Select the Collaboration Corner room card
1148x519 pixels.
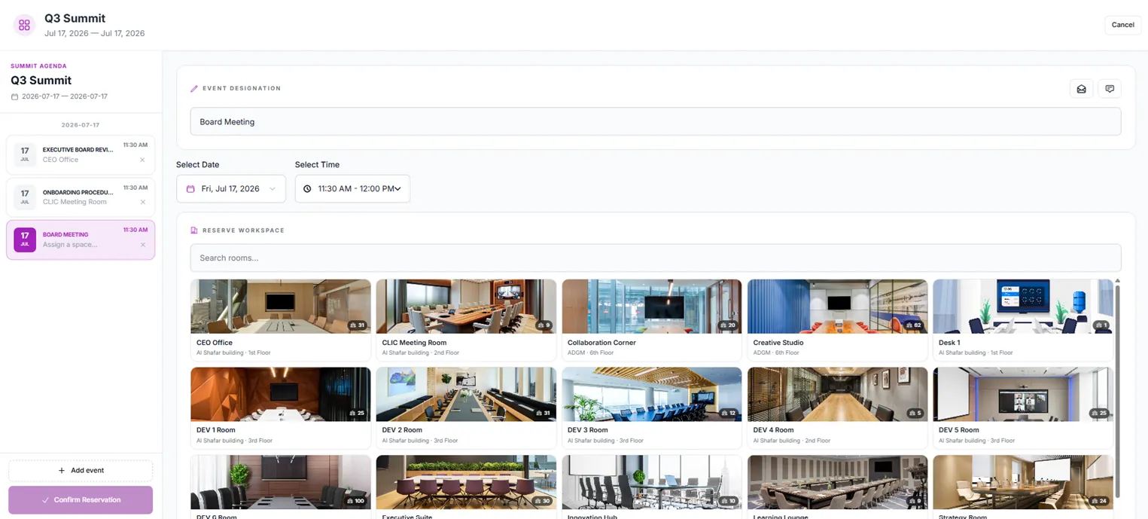coord(652,320)
